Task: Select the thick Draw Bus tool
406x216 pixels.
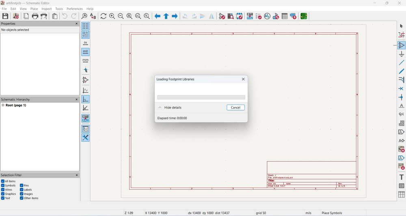Action: [x=402, y=71]
